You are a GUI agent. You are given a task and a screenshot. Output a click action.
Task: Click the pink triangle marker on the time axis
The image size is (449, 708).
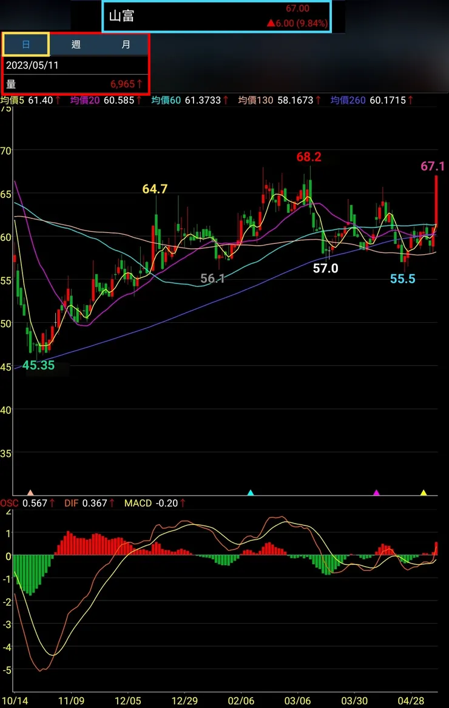30,493
